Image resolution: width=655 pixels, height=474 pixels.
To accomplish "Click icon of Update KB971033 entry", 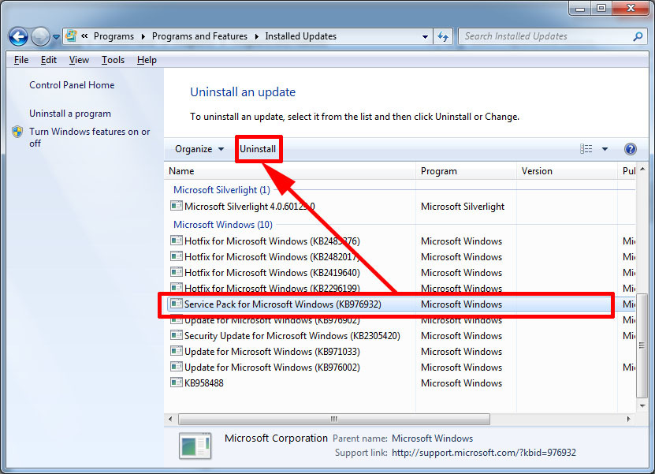I will pyautogui.click(x=177, y=351).
